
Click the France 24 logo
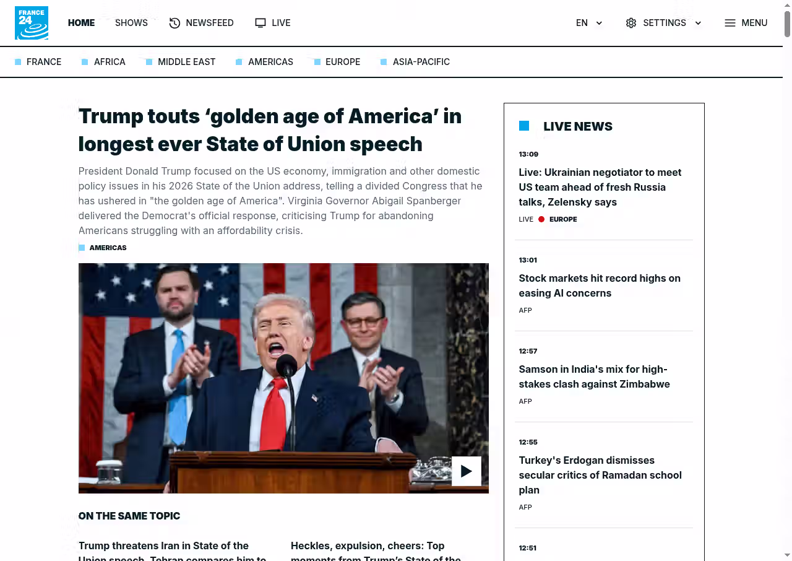tap(32, 23)
